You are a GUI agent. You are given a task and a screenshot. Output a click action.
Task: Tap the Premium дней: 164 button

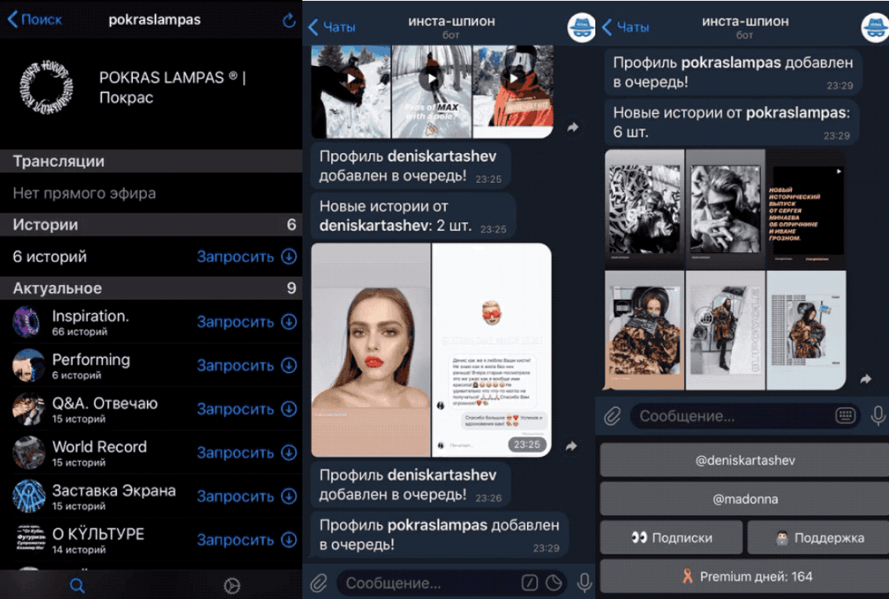click(744, 576)
